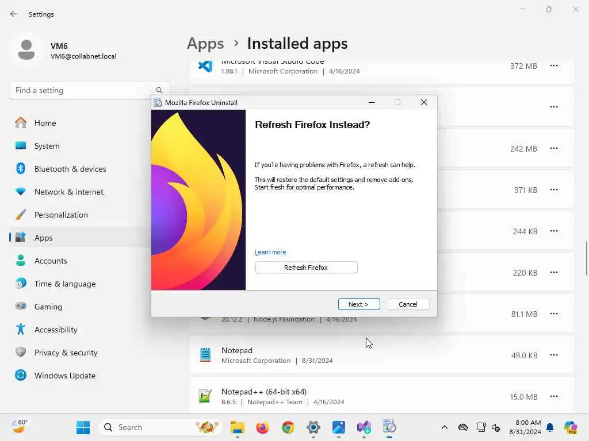Open more options for Visual Studio Code

(x=554, y=65)
